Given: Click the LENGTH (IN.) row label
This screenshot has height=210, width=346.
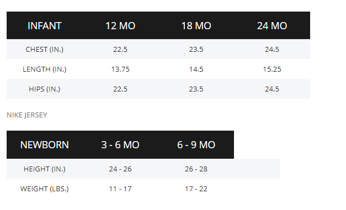Looking at the screenshot, I should (44, 69).
